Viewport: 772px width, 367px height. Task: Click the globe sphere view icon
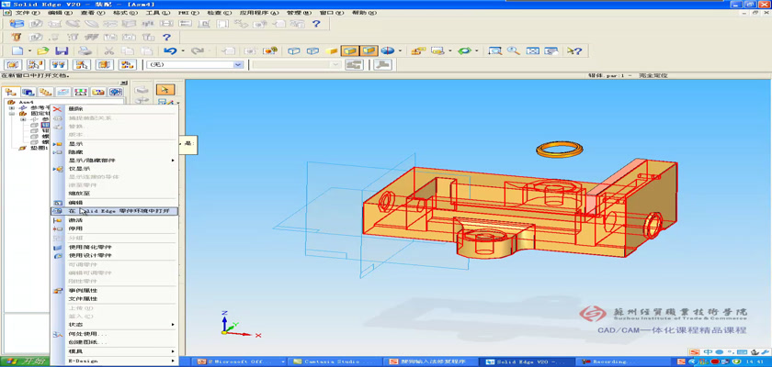click(388, 50)
